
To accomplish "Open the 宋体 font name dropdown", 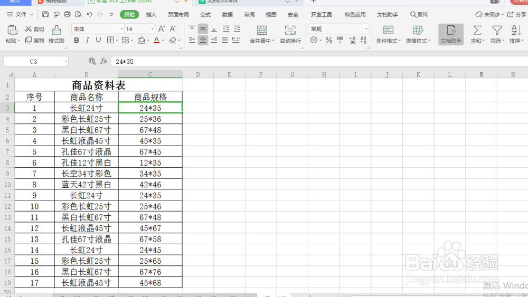I will pyautogui.click(x=121, y=29).
